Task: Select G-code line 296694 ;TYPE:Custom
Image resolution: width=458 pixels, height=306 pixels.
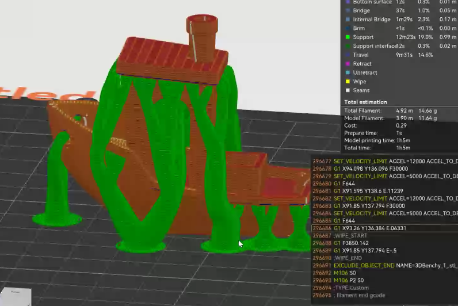Action: [x=385, y=288]
